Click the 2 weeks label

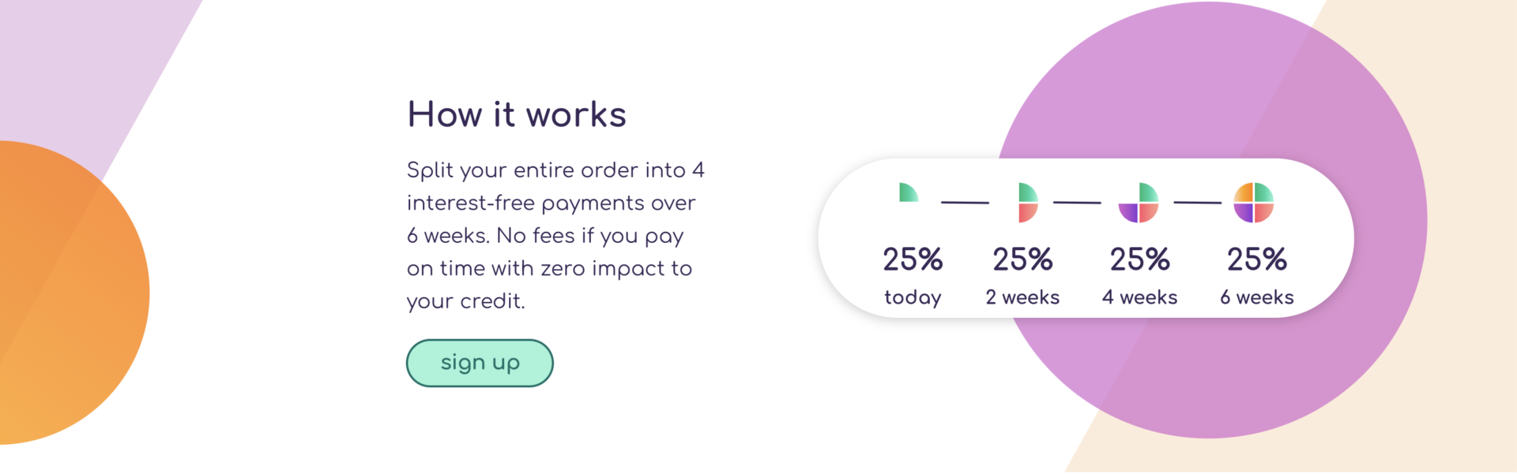(1022, 297)
